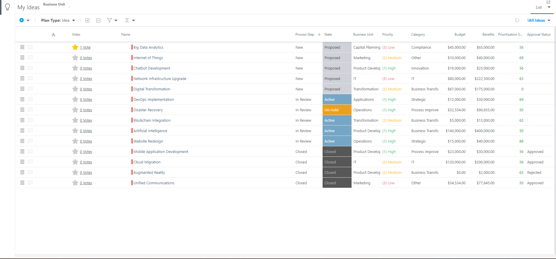Viewport: 556px width, 259px height.
Task: Switch to the List view tab
Action: (x=539, y=7)
